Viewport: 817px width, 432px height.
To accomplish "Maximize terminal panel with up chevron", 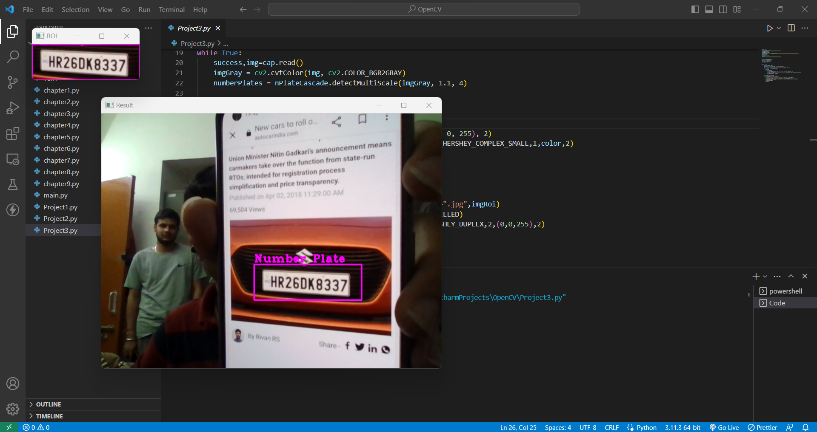I will (x=791, y=276).
